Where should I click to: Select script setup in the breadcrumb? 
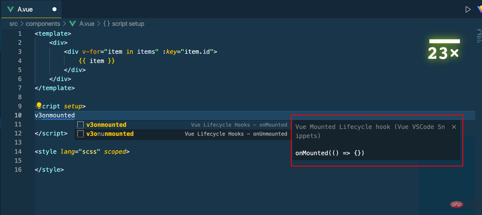(128, 23)
